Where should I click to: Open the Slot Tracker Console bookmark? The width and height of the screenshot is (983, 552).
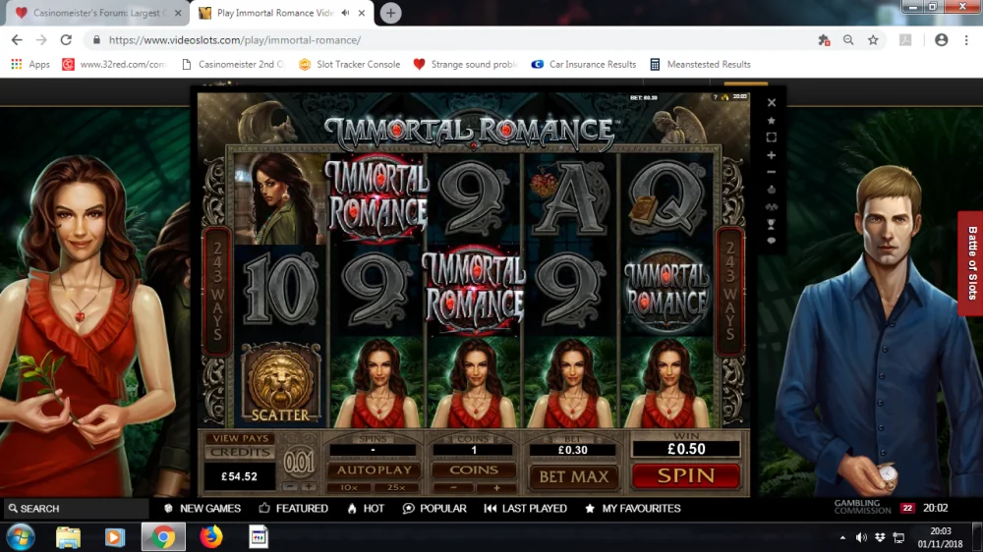click(x=349, y=65)
